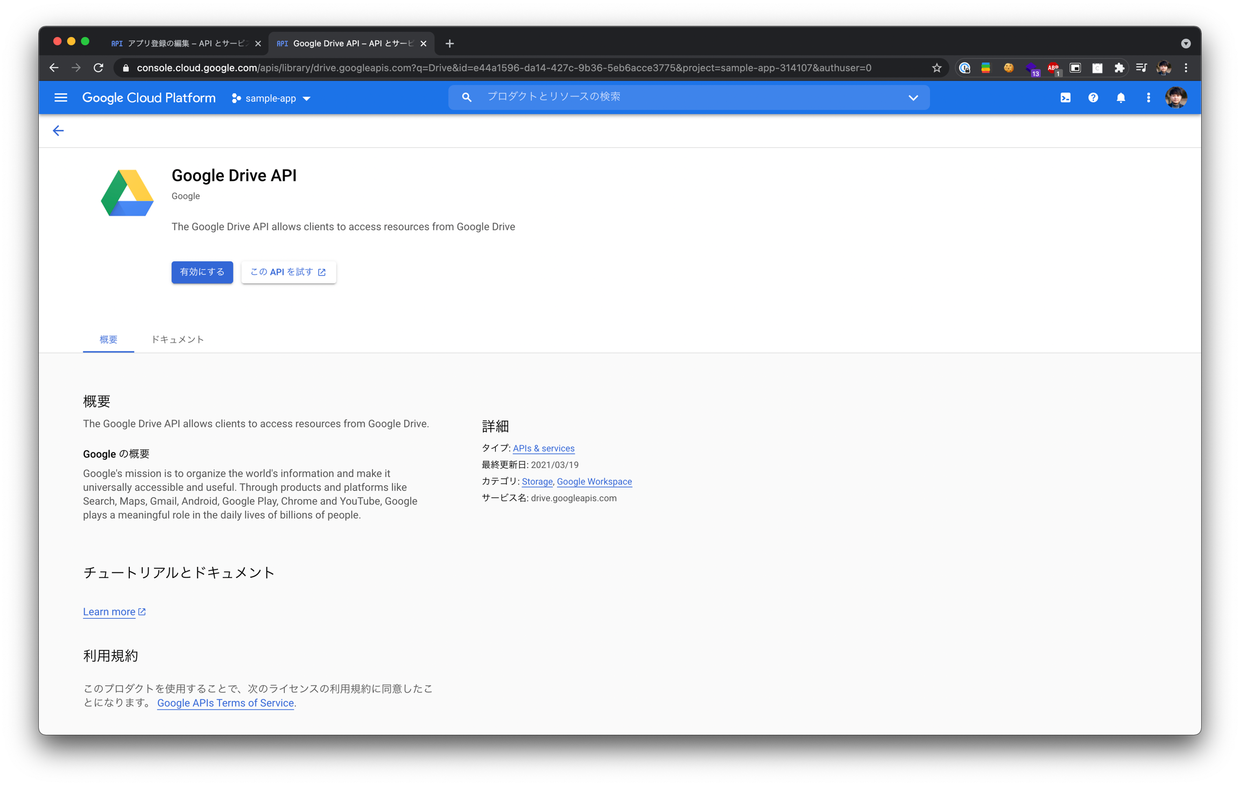Switch to the ドキュメント tab
1240x786 pixels.
click(177, 339)
